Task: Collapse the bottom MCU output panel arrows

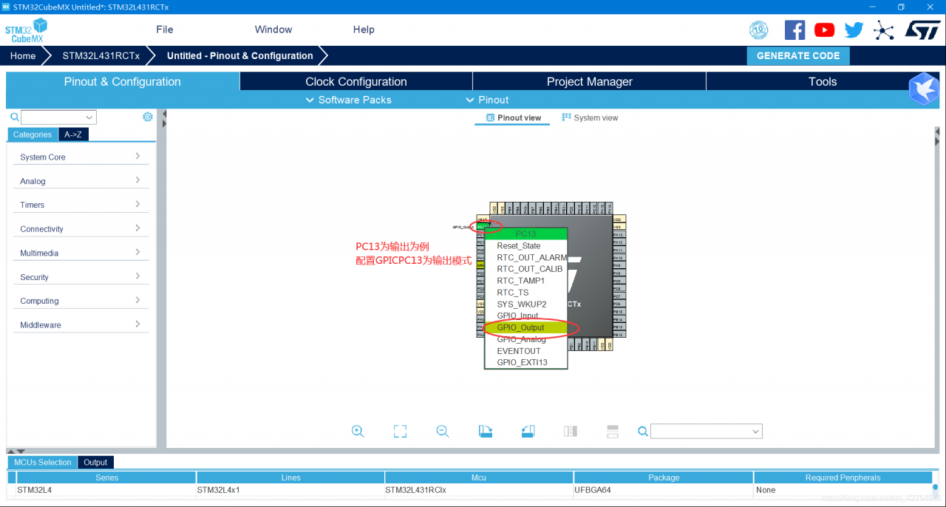Action: click(16, 451)
